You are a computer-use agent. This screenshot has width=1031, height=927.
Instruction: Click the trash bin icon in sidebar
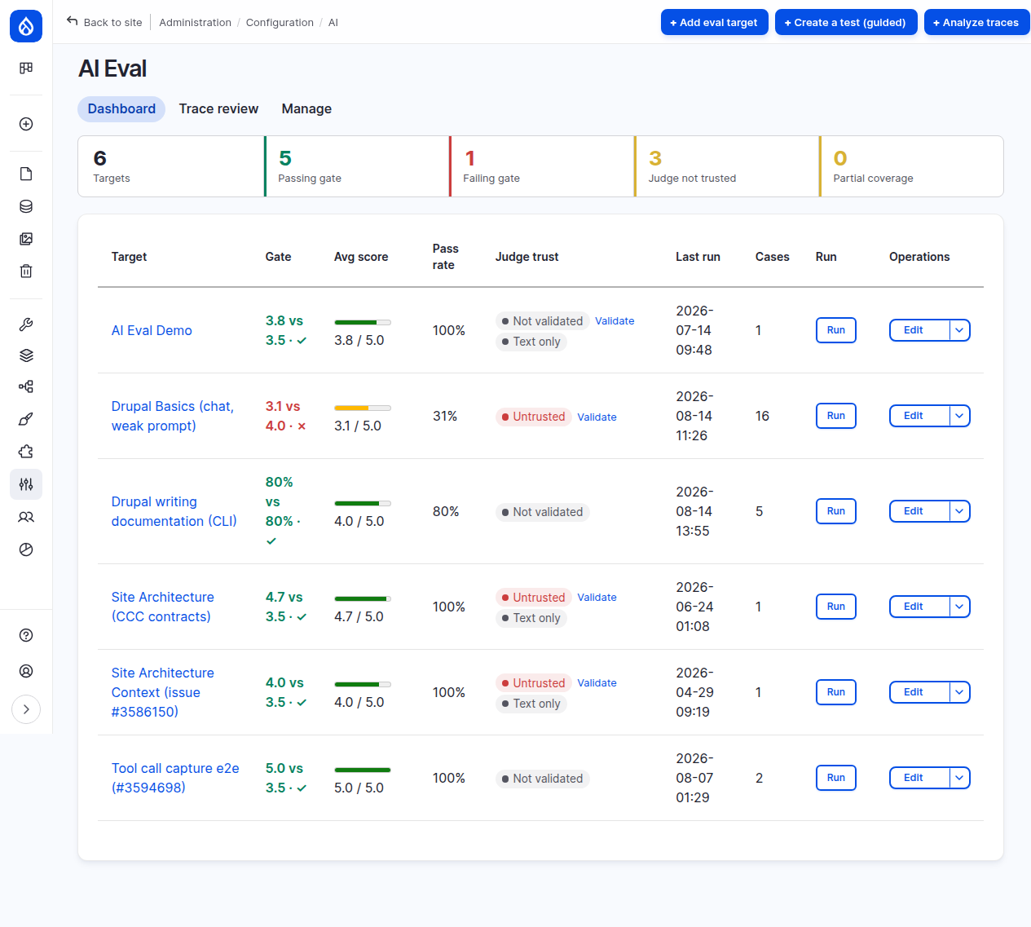click(x=26, y=271)
